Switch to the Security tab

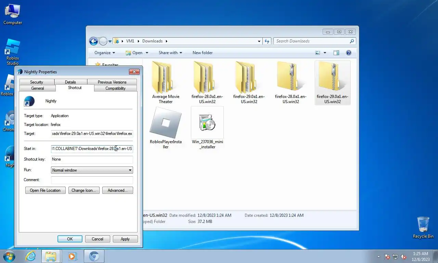(x=37, y=82)
